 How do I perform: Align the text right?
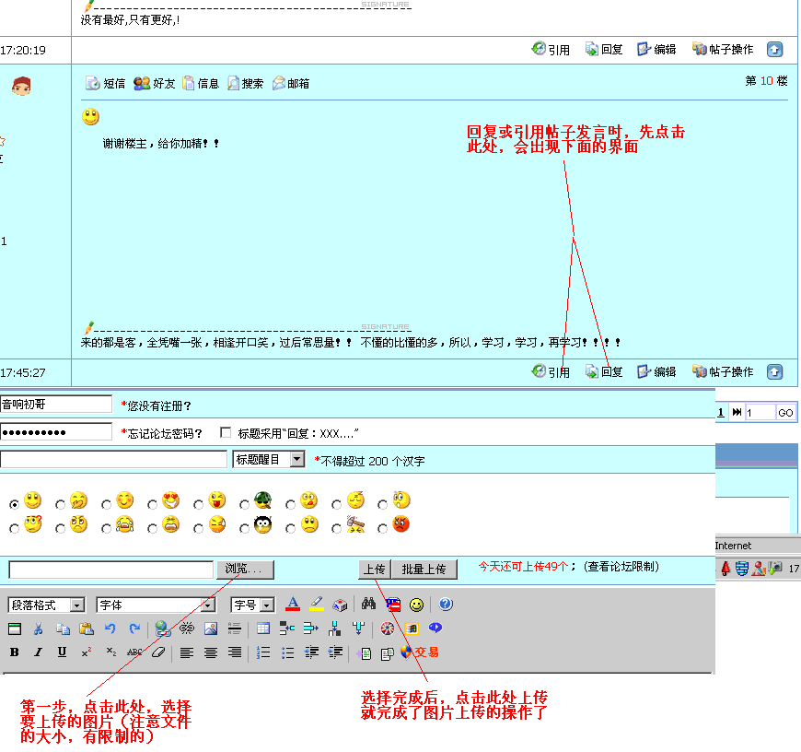(x=235, y=652)
